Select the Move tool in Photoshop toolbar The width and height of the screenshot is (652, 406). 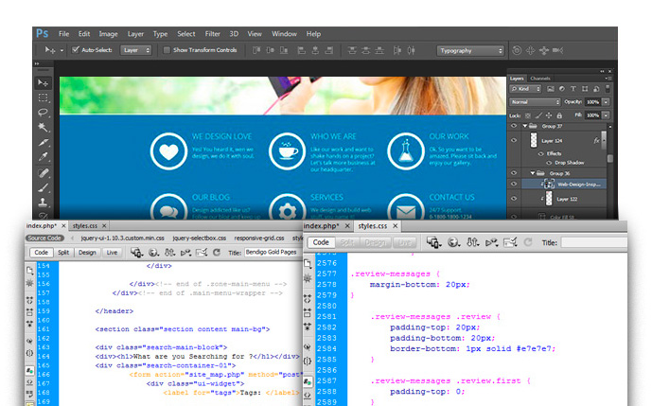[x=44, y=83]
